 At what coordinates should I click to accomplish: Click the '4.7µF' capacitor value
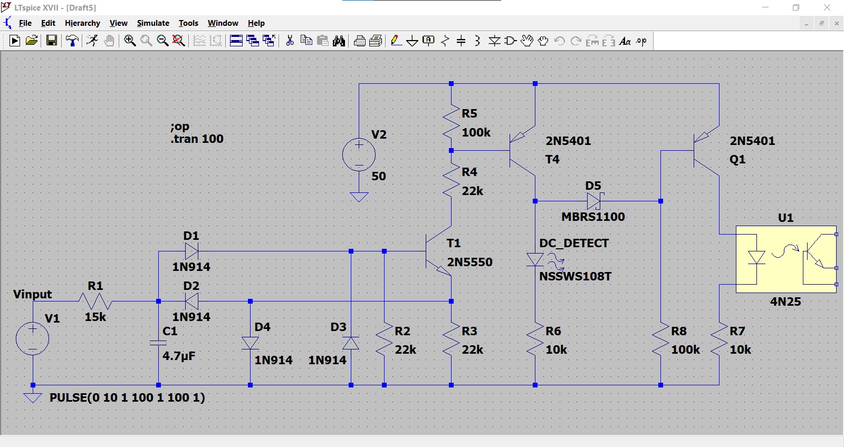pos(179,356)
